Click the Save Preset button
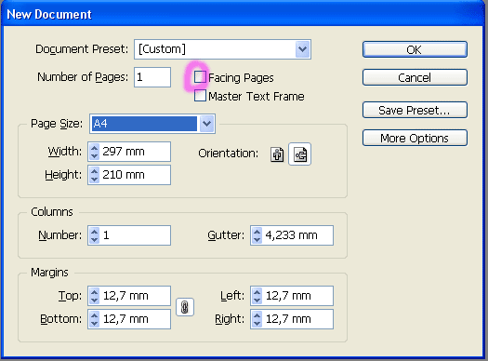 point(415,110)
